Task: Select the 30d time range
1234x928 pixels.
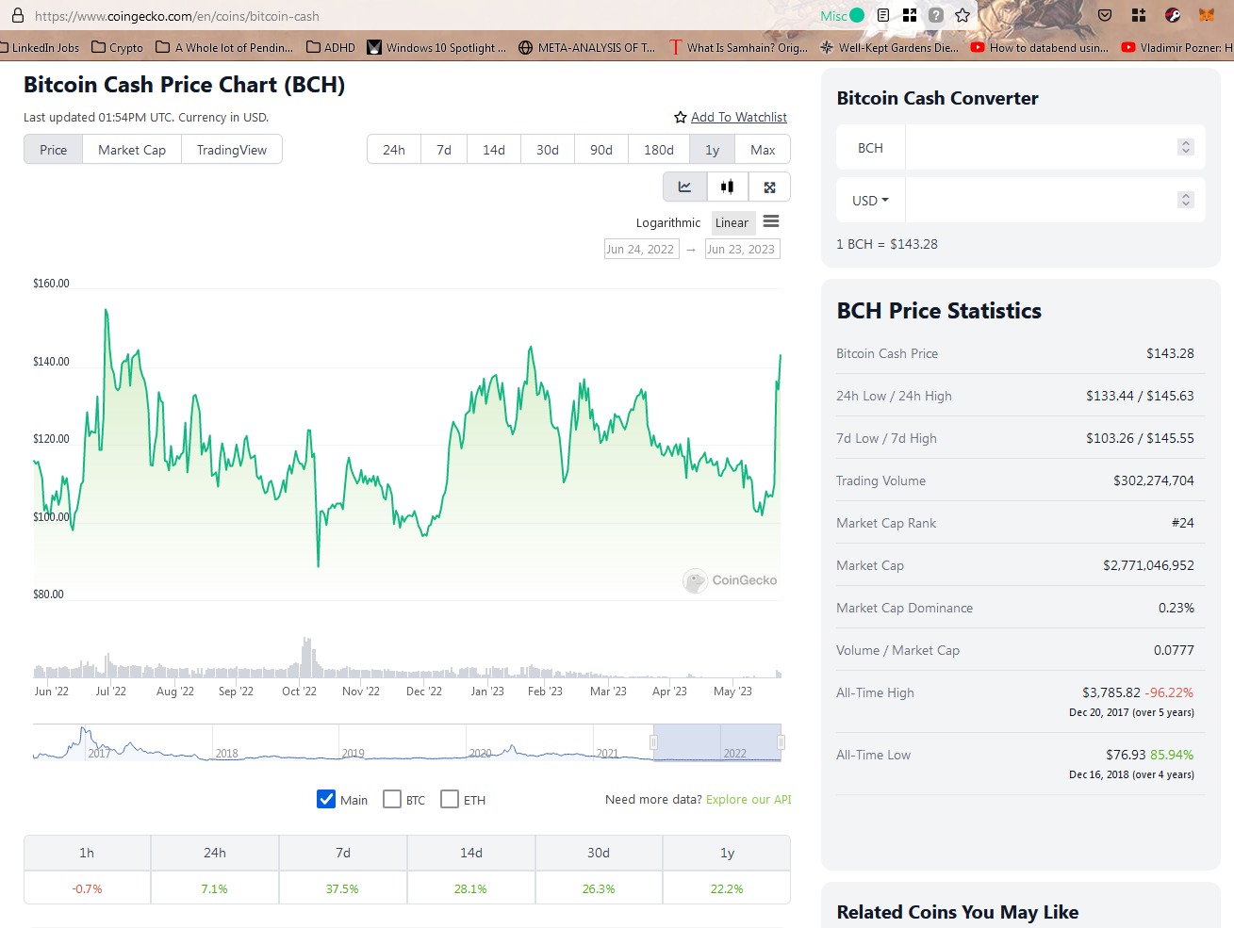Action: coord(548,150)
